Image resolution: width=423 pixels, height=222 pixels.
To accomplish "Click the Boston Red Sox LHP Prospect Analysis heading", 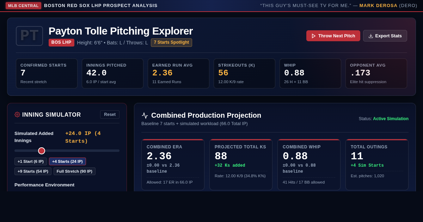I will 101,6.
